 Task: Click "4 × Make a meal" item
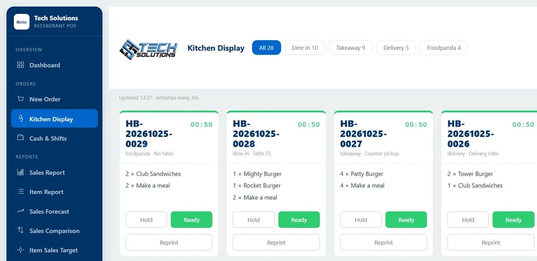pyautogui.click(x=362, y=186)
